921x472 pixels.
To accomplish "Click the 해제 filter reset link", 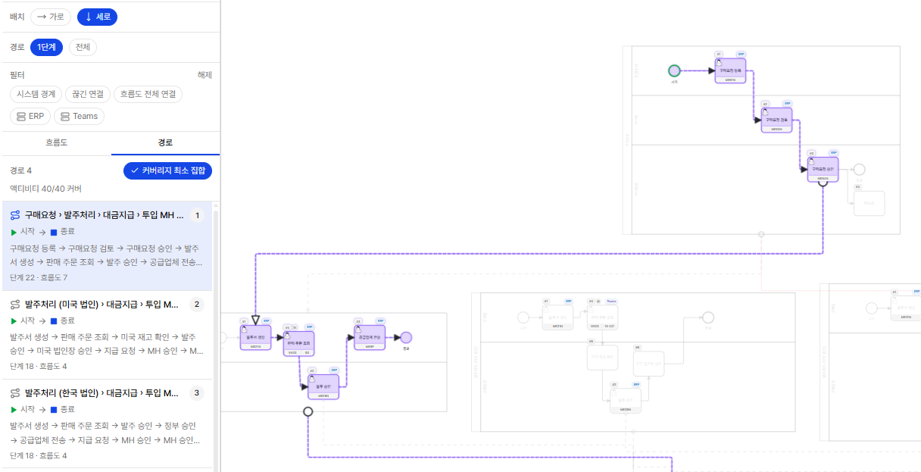I will click(204, 75).
